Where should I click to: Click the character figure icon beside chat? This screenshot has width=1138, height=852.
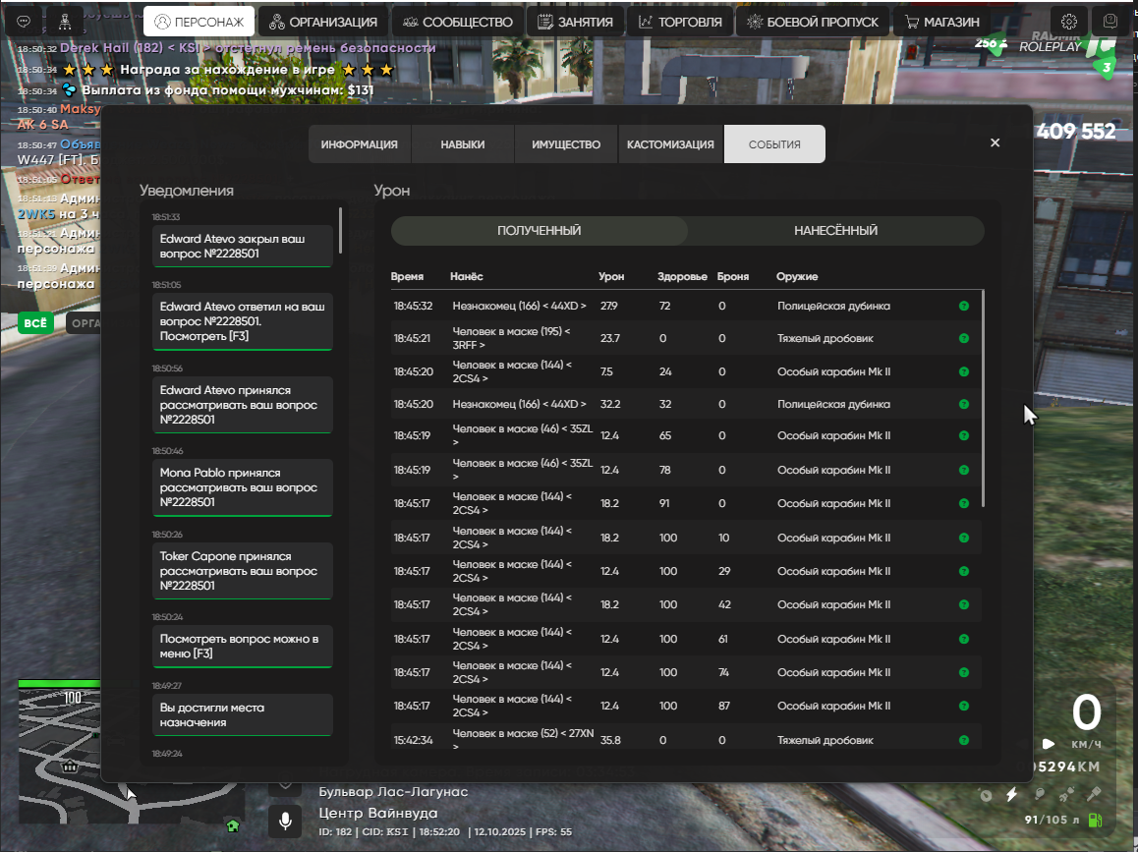pyautogui.click(x=65, y=22)
